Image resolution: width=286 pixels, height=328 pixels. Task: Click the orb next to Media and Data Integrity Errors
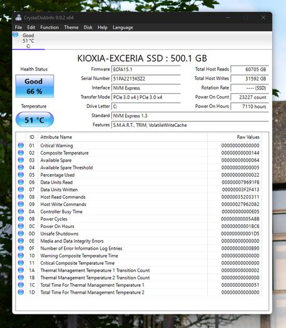pos(21,241)
